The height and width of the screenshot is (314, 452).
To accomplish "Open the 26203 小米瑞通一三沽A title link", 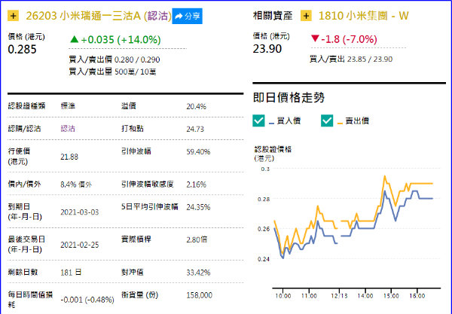I will [99, 16].
